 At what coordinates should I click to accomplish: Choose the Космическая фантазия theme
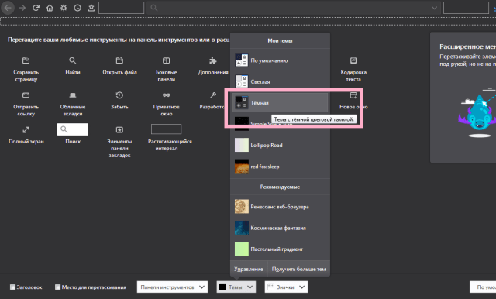280,228
